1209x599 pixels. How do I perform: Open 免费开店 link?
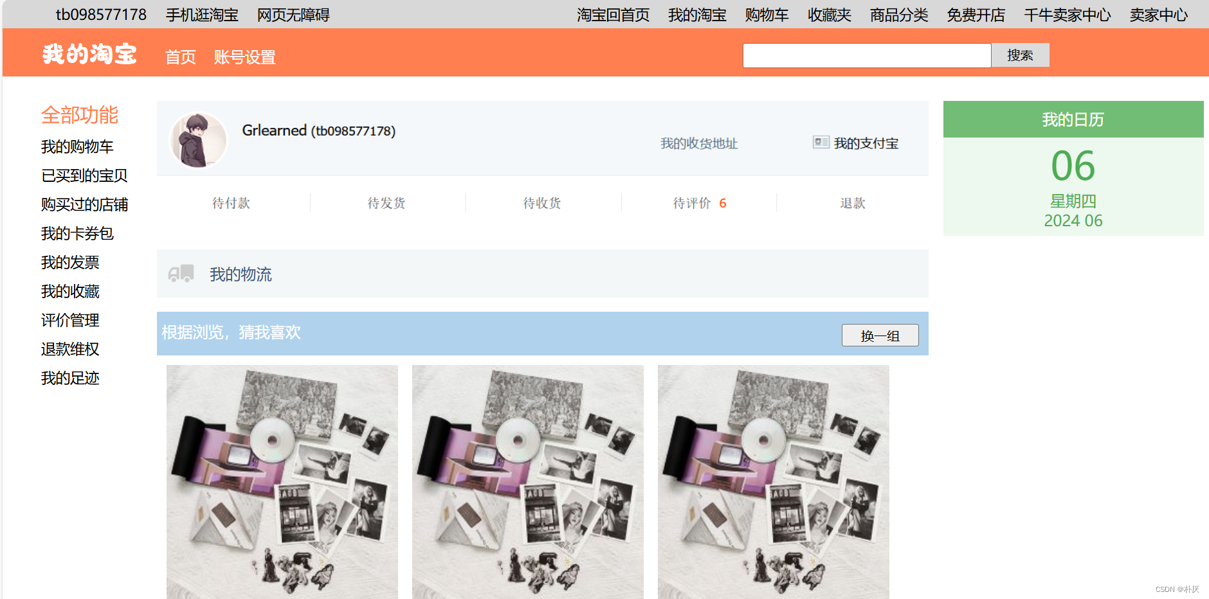pos(976,15)
